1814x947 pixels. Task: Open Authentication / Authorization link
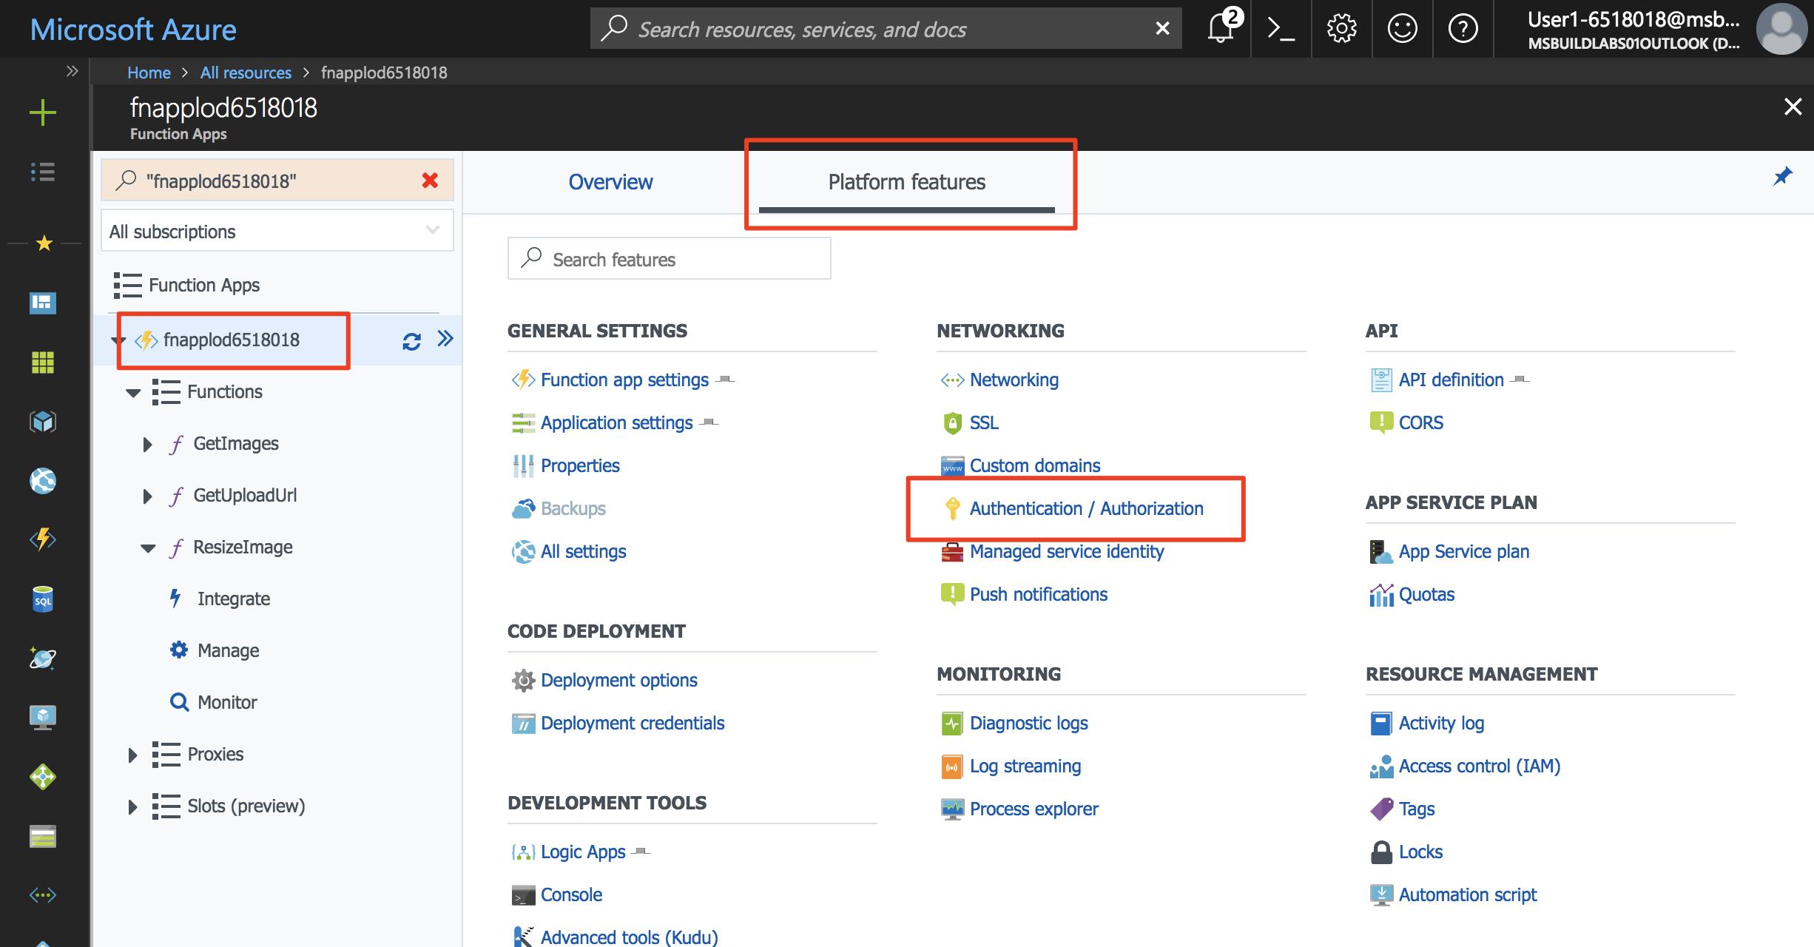1086,508
